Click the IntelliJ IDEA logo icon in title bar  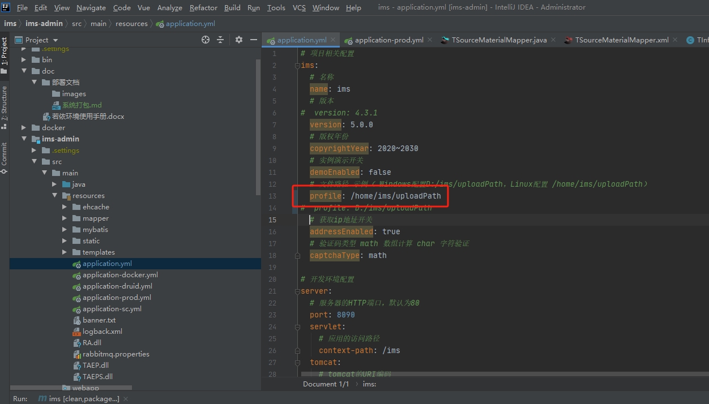6,7
